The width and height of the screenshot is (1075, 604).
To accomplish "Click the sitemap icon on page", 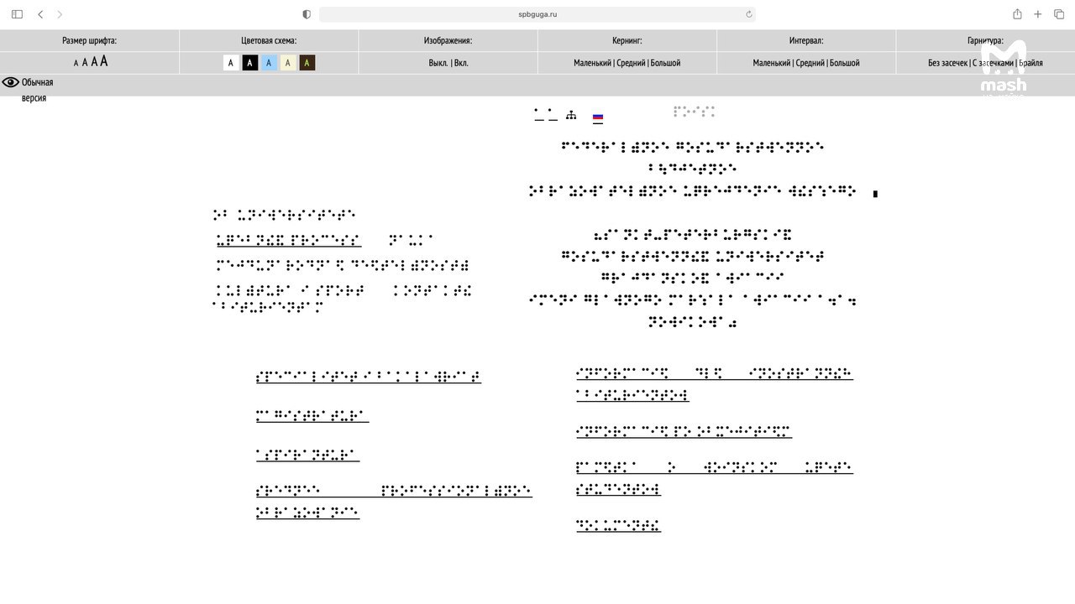I will click(x=571, y=116).
